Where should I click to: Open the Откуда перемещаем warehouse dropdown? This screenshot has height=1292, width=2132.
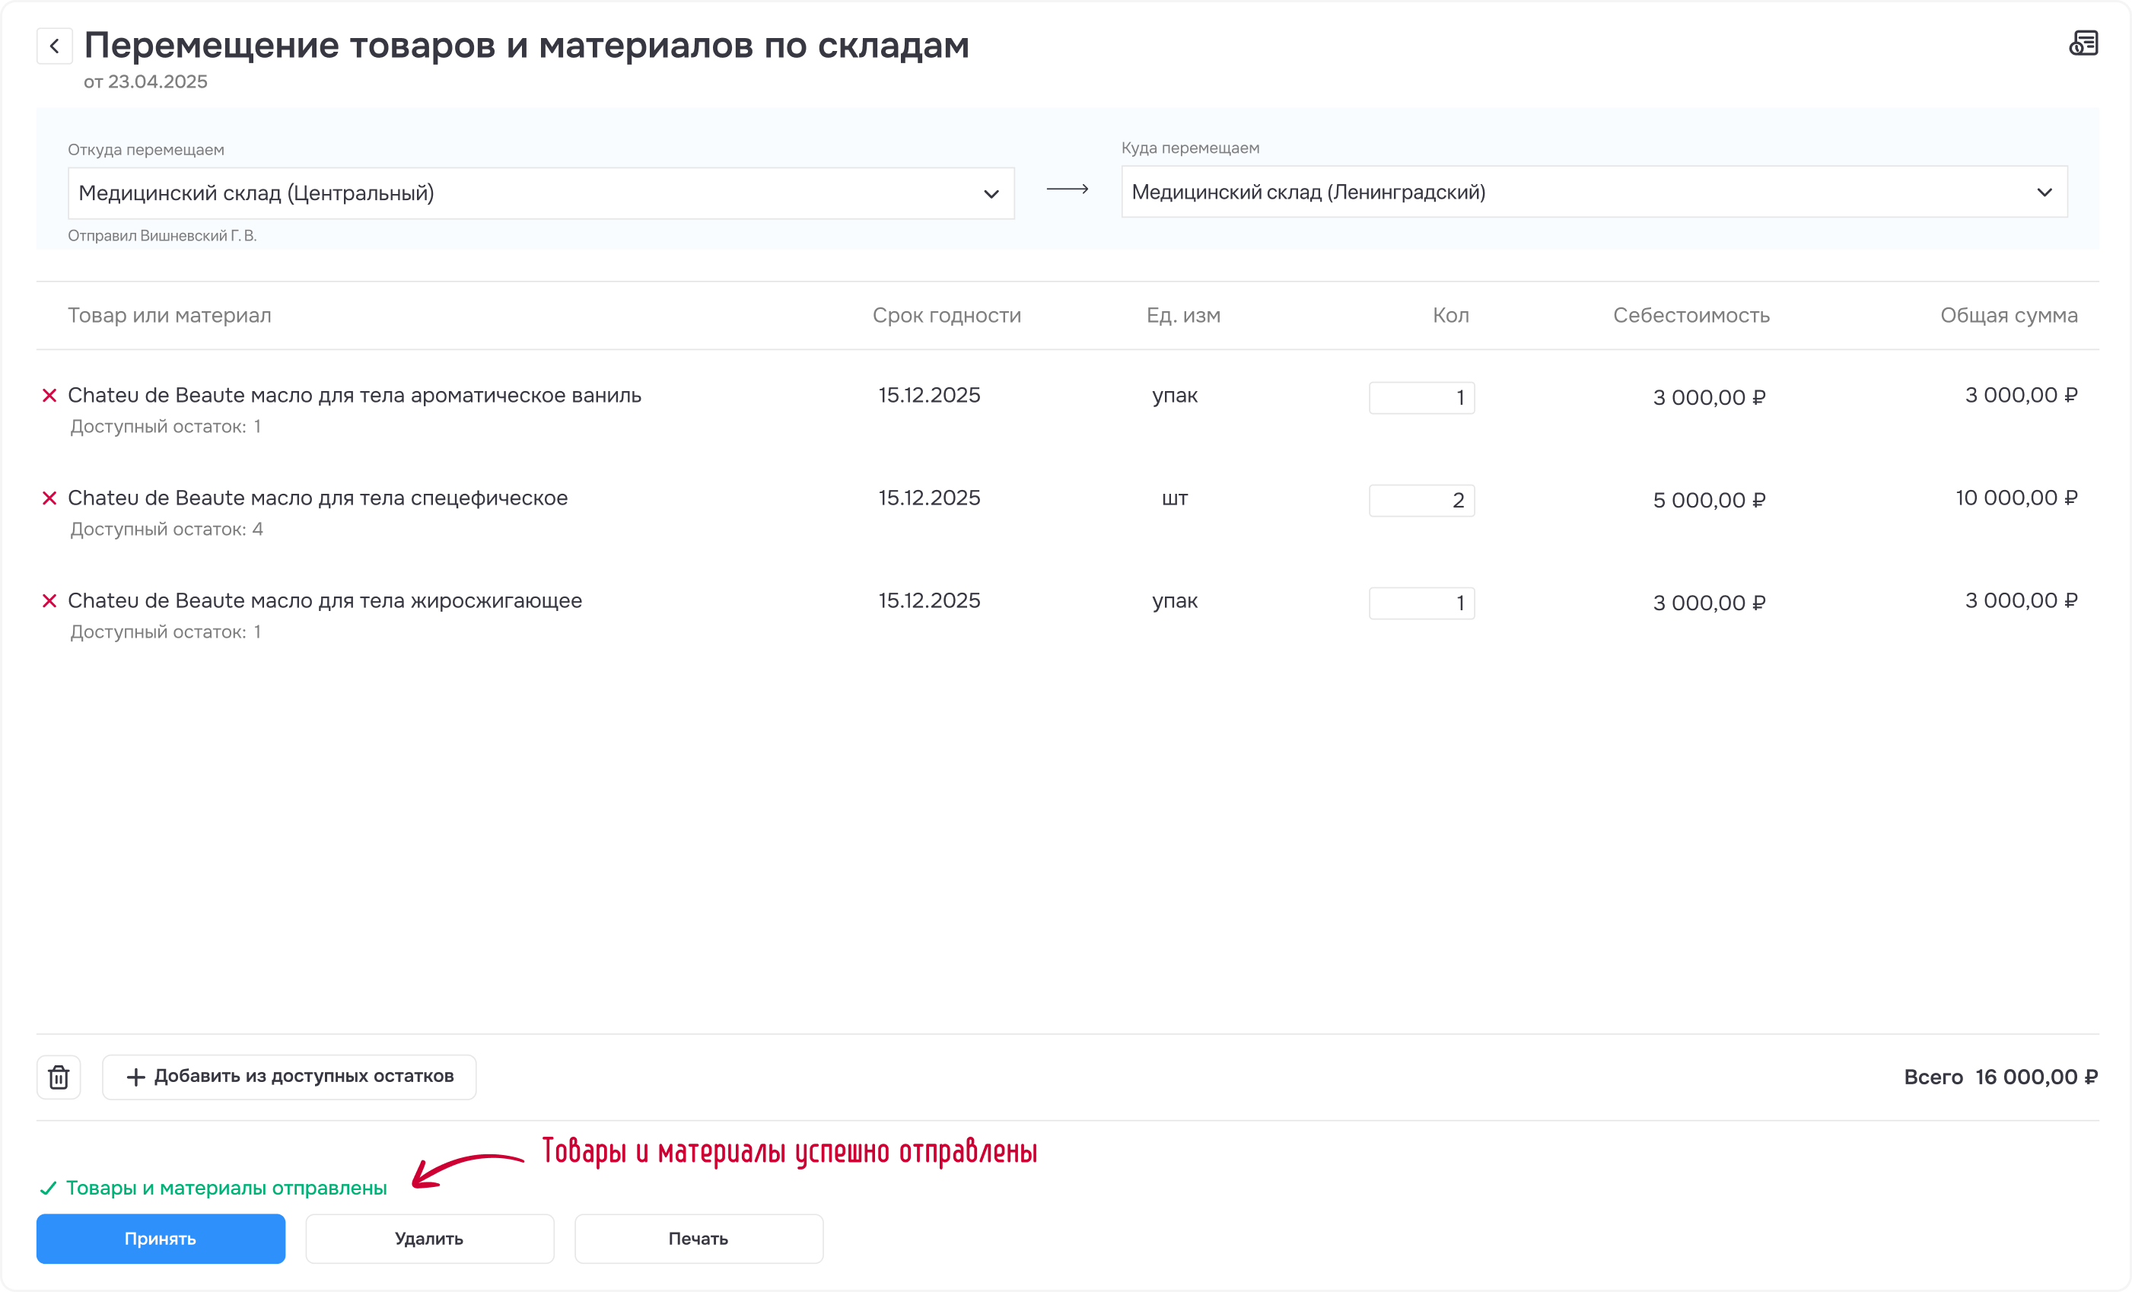tap(541, 193)
